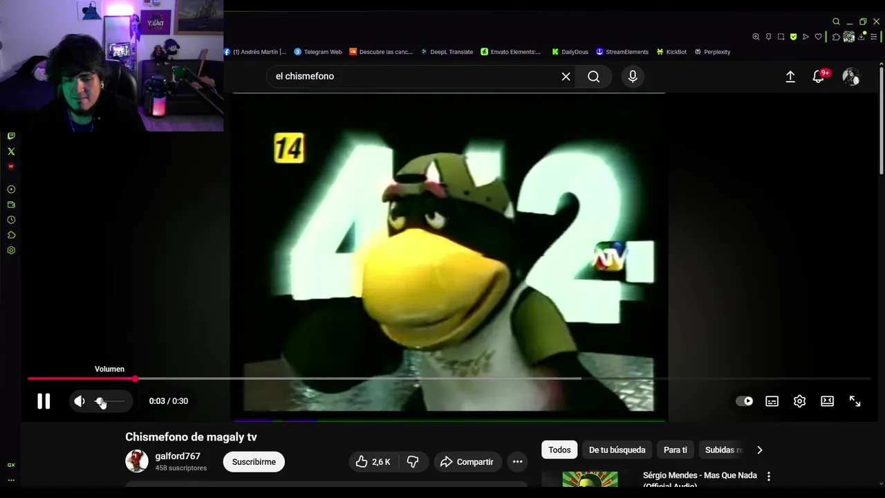The width and height of the screenshot is (885, 498).
Task: Open the Telegram Web bookmark
Action: click(318, 52)
